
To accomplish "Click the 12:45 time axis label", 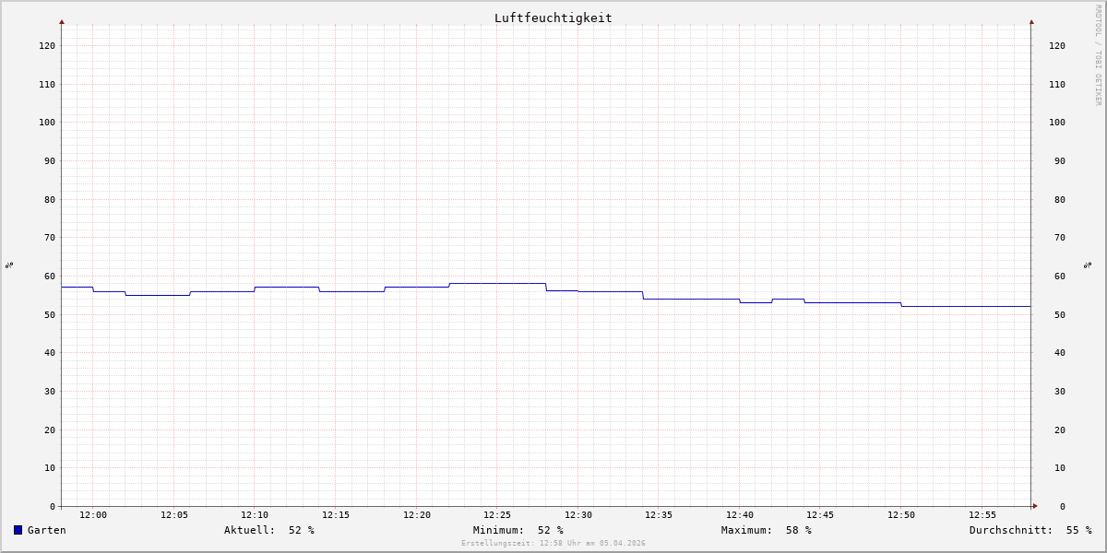I will click(x=820, y=515).
